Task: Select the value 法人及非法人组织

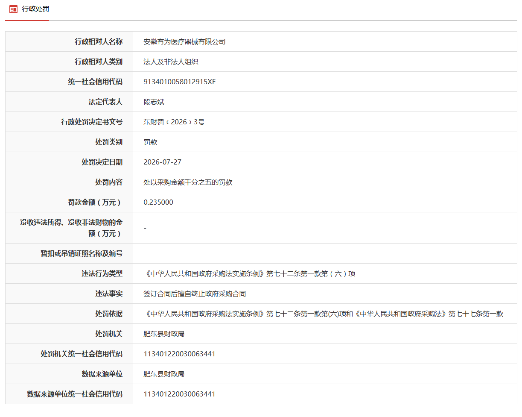Action: click(x=171, y=62)
